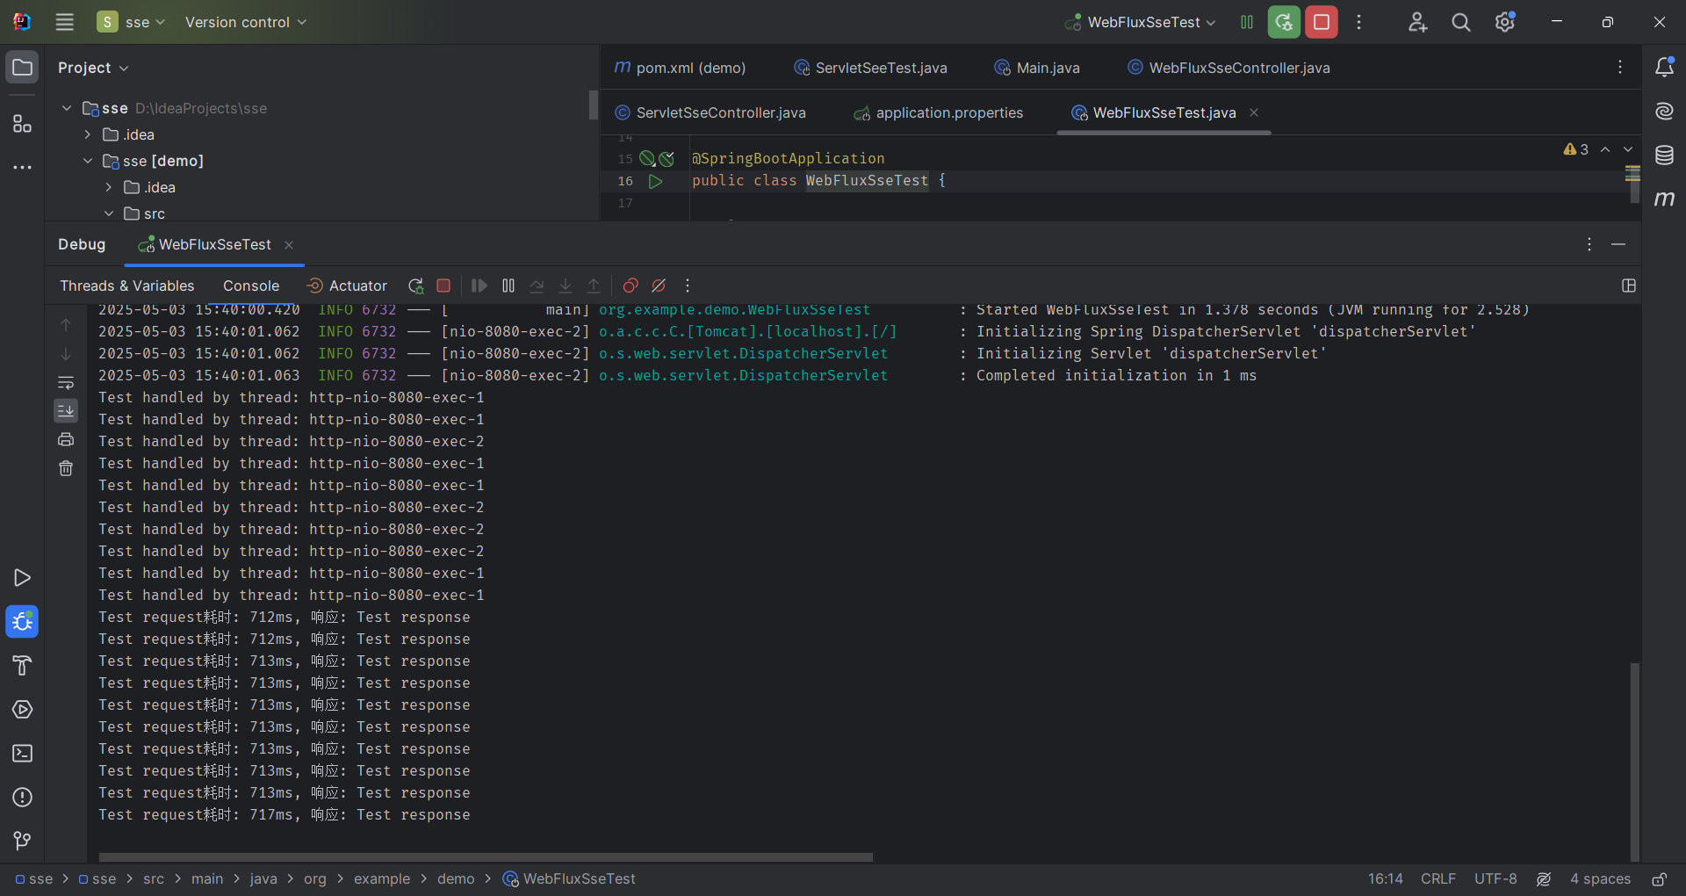Image resolution: width=1686 pixels, height=896 pixels.
Task: Print the console output
Action: tap(66, 439)
